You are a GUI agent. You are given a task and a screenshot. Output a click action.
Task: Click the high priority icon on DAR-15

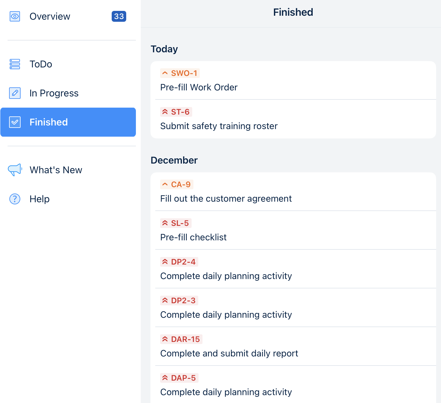[x=165, y=339]
